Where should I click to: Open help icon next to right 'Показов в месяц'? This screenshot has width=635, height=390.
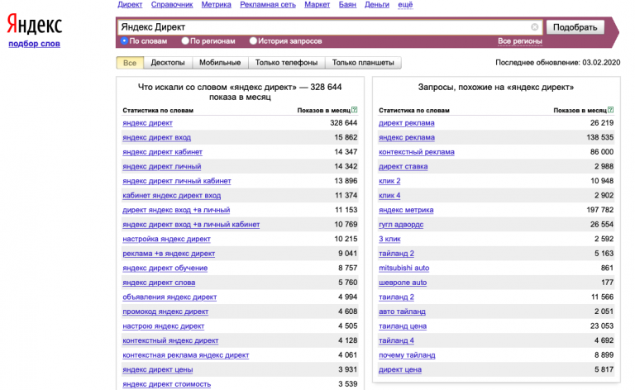(x=611, y=110)
